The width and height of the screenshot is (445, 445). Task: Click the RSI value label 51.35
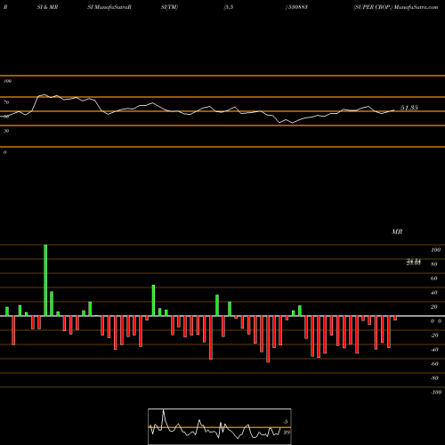pyautogui.click(x=409, y=108)
